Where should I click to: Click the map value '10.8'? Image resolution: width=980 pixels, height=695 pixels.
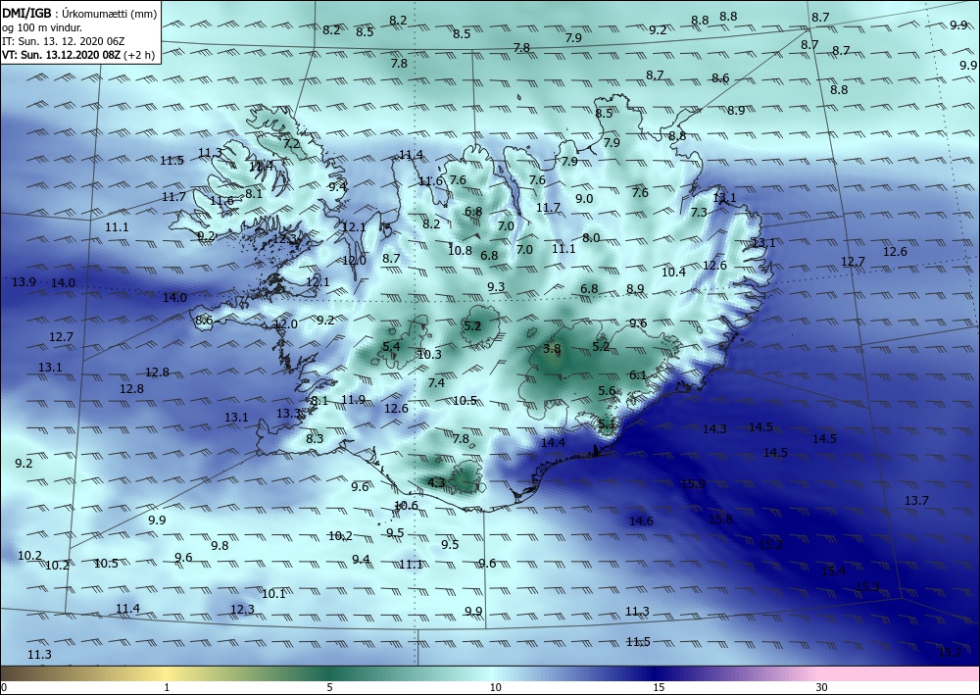(460, 250)
